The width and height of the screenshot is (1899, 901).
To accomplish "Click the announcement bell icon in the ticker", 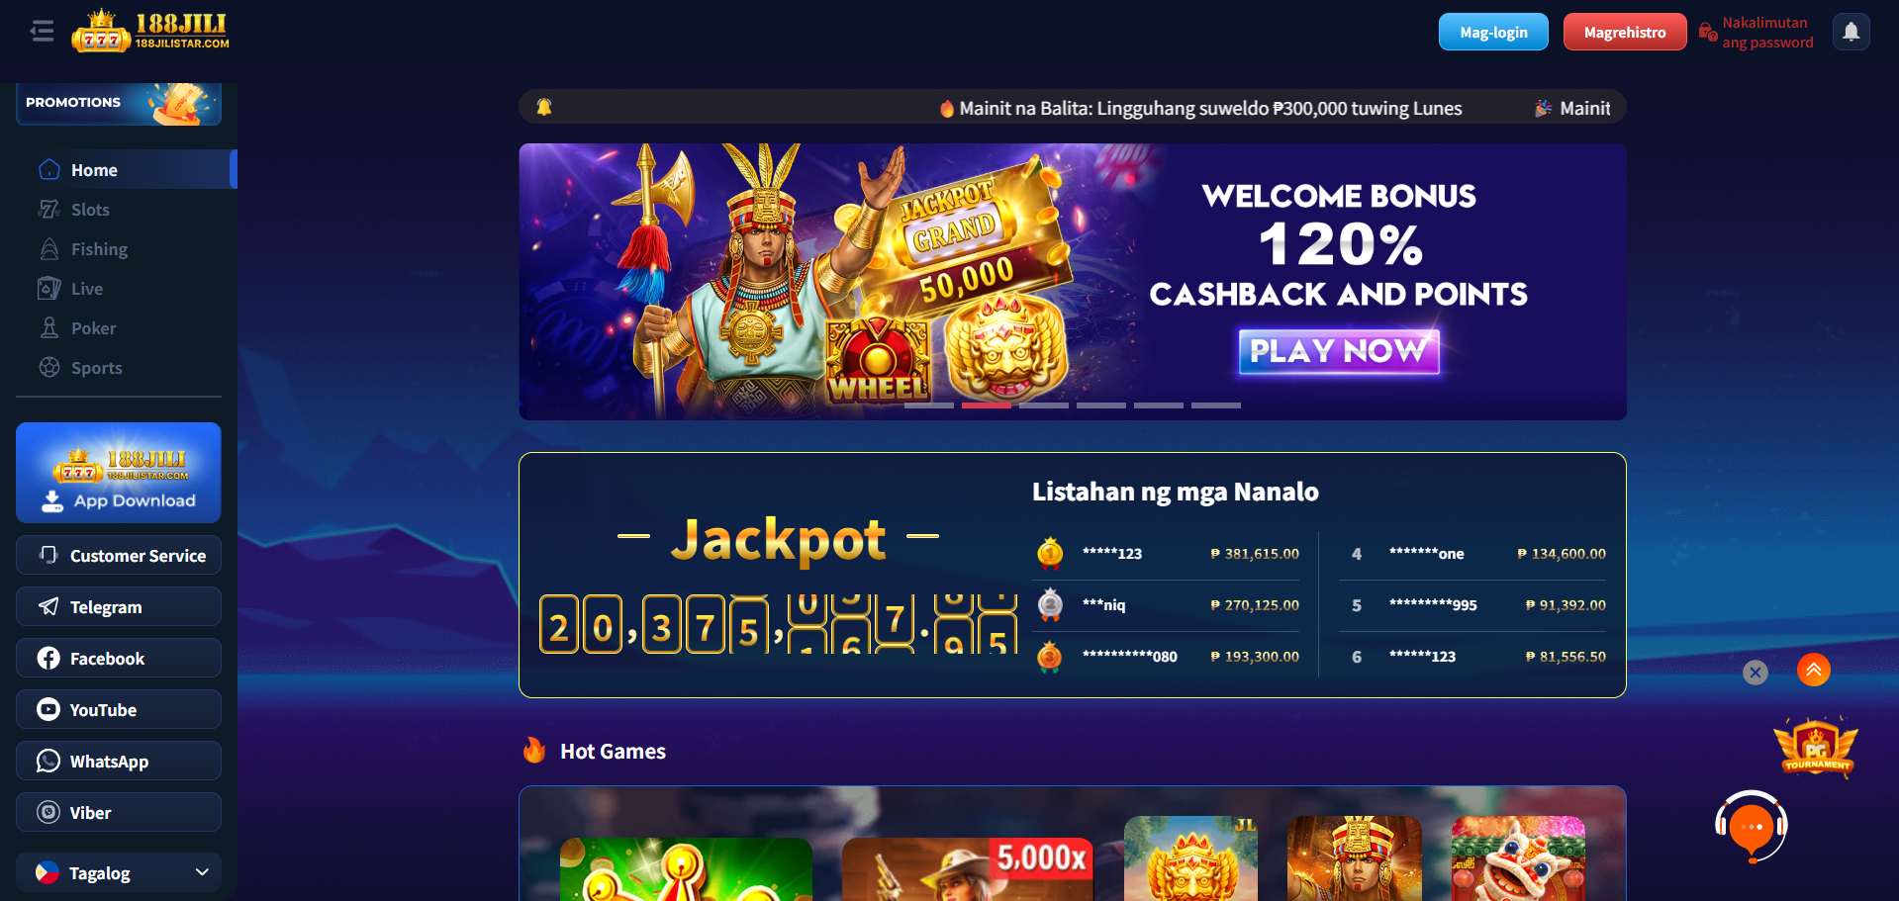I will point(543,107).
